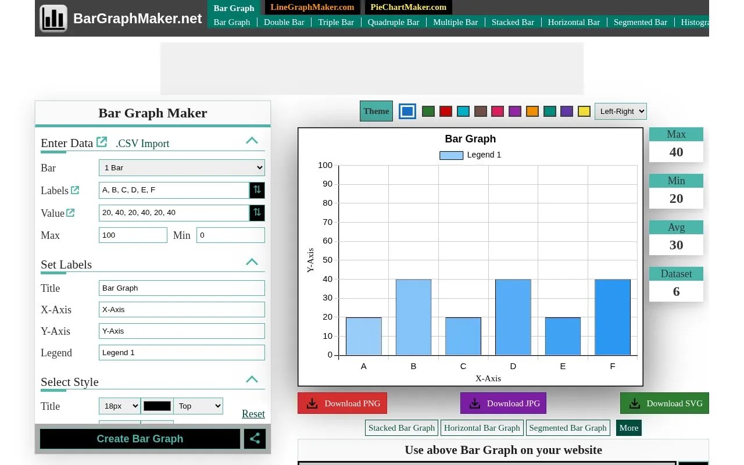
Task: Click the sort arrows icon for the Labels field
Action: pos(257,190)
